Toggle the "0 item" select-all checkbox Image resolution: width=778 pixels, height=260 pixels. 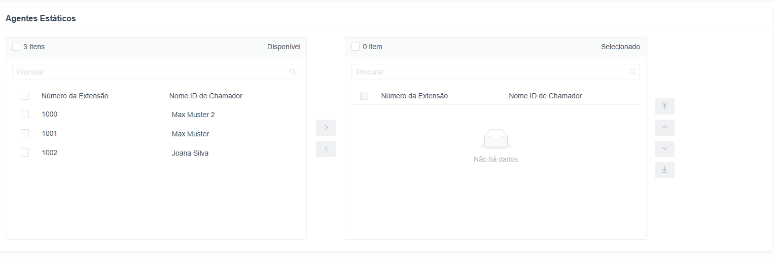click(x=356, y=47)
